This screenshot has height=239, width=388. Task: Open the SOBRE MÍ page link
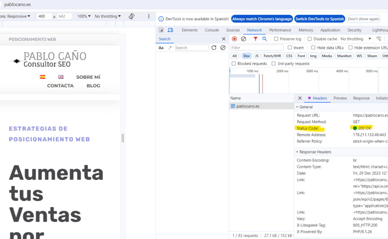pos(88,77)
